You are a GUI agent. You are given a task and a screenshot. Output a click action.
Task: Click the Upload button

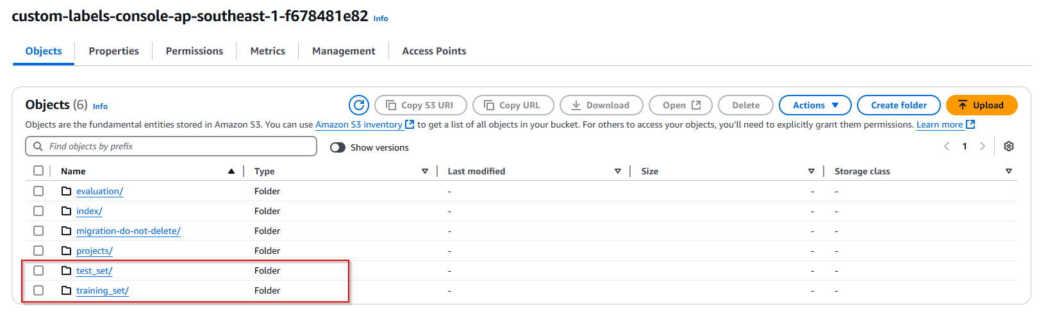tap(982, 105)
